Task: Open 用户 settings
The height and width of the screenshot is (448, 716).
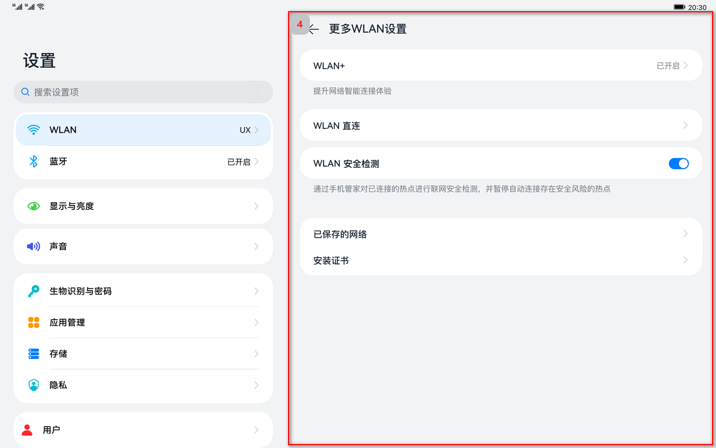Action: pos(143,430)
